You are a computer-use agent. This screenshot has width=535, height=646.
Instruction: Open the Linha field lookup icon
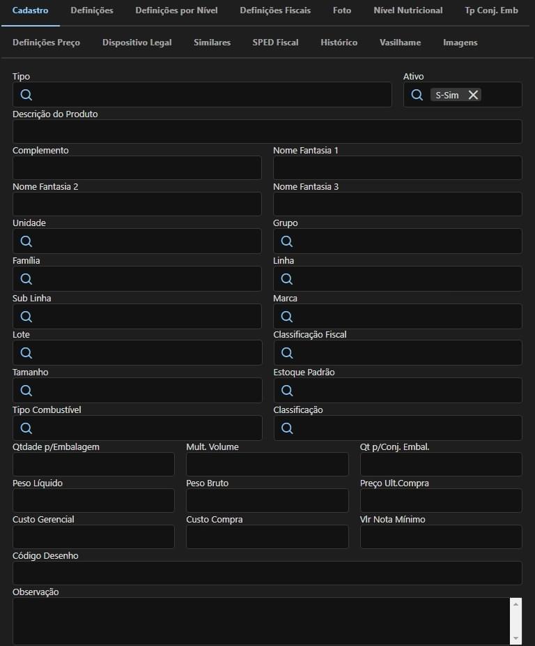click(287, 279)
